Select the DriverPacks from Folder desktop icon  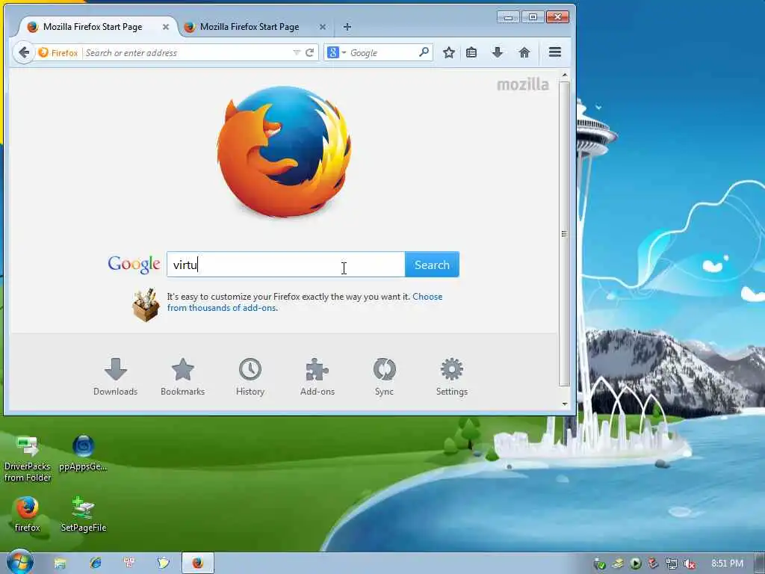[x=28, y=459]
